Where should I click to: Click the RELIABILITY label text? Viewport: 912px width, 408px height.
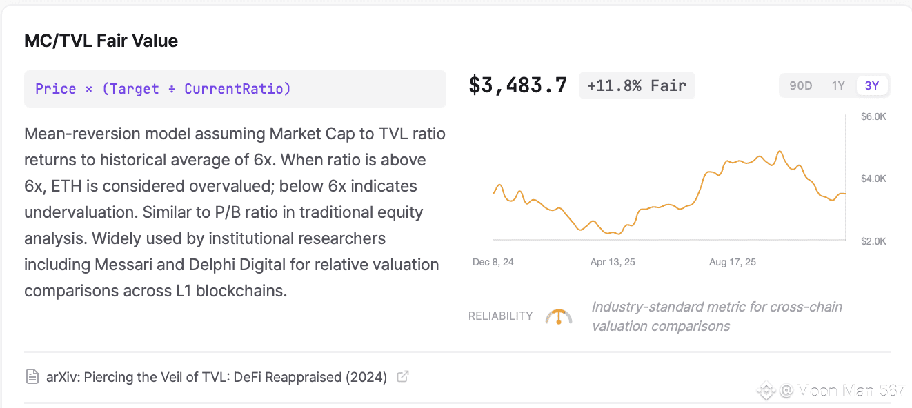[x=500, y=316]
